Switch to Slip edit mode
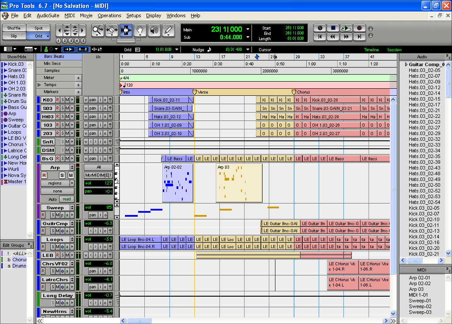Image resolution: width=452 pixels, height=324 pixels. (x=14, y=36)
